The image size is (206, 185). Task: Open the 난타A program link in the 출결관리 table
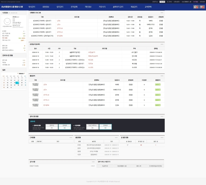tap(45, 90)
